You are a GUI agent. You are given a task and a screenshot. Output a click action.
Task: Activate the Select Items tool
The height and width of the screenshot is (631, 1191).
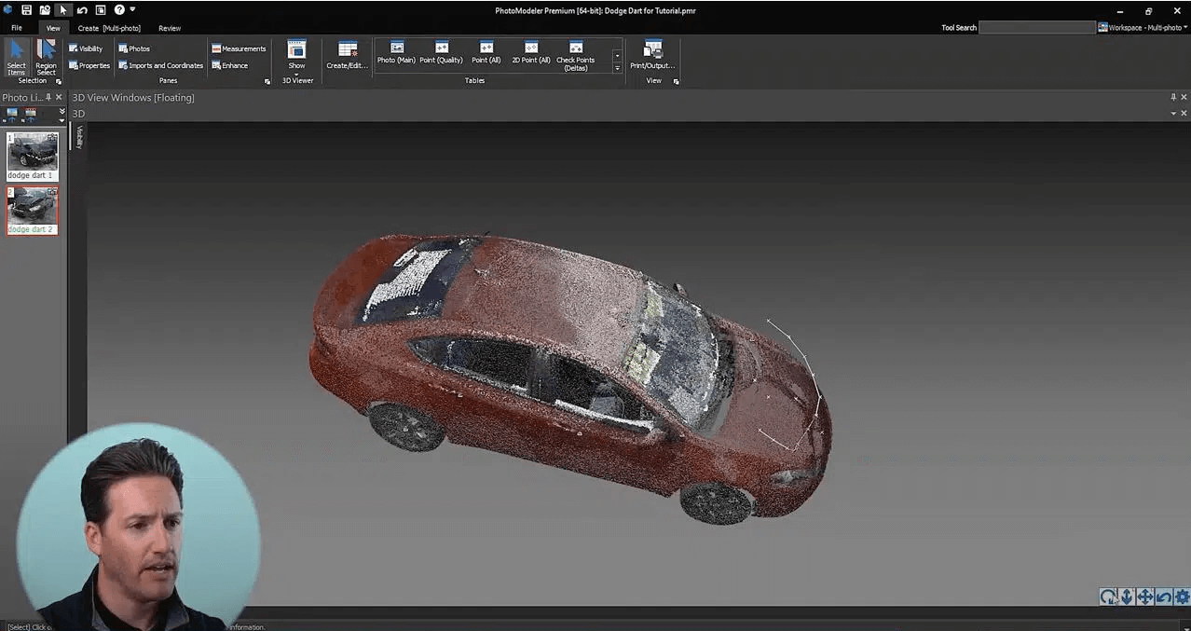click(x=17, y=57)
